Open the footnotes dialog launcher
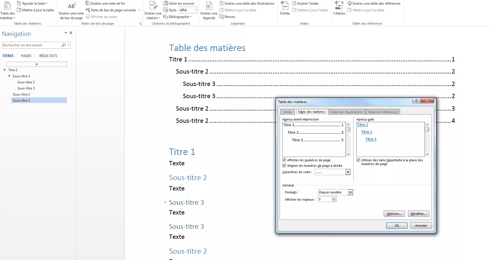The height and width of the screenshot is (260, 489). (140, 24)
